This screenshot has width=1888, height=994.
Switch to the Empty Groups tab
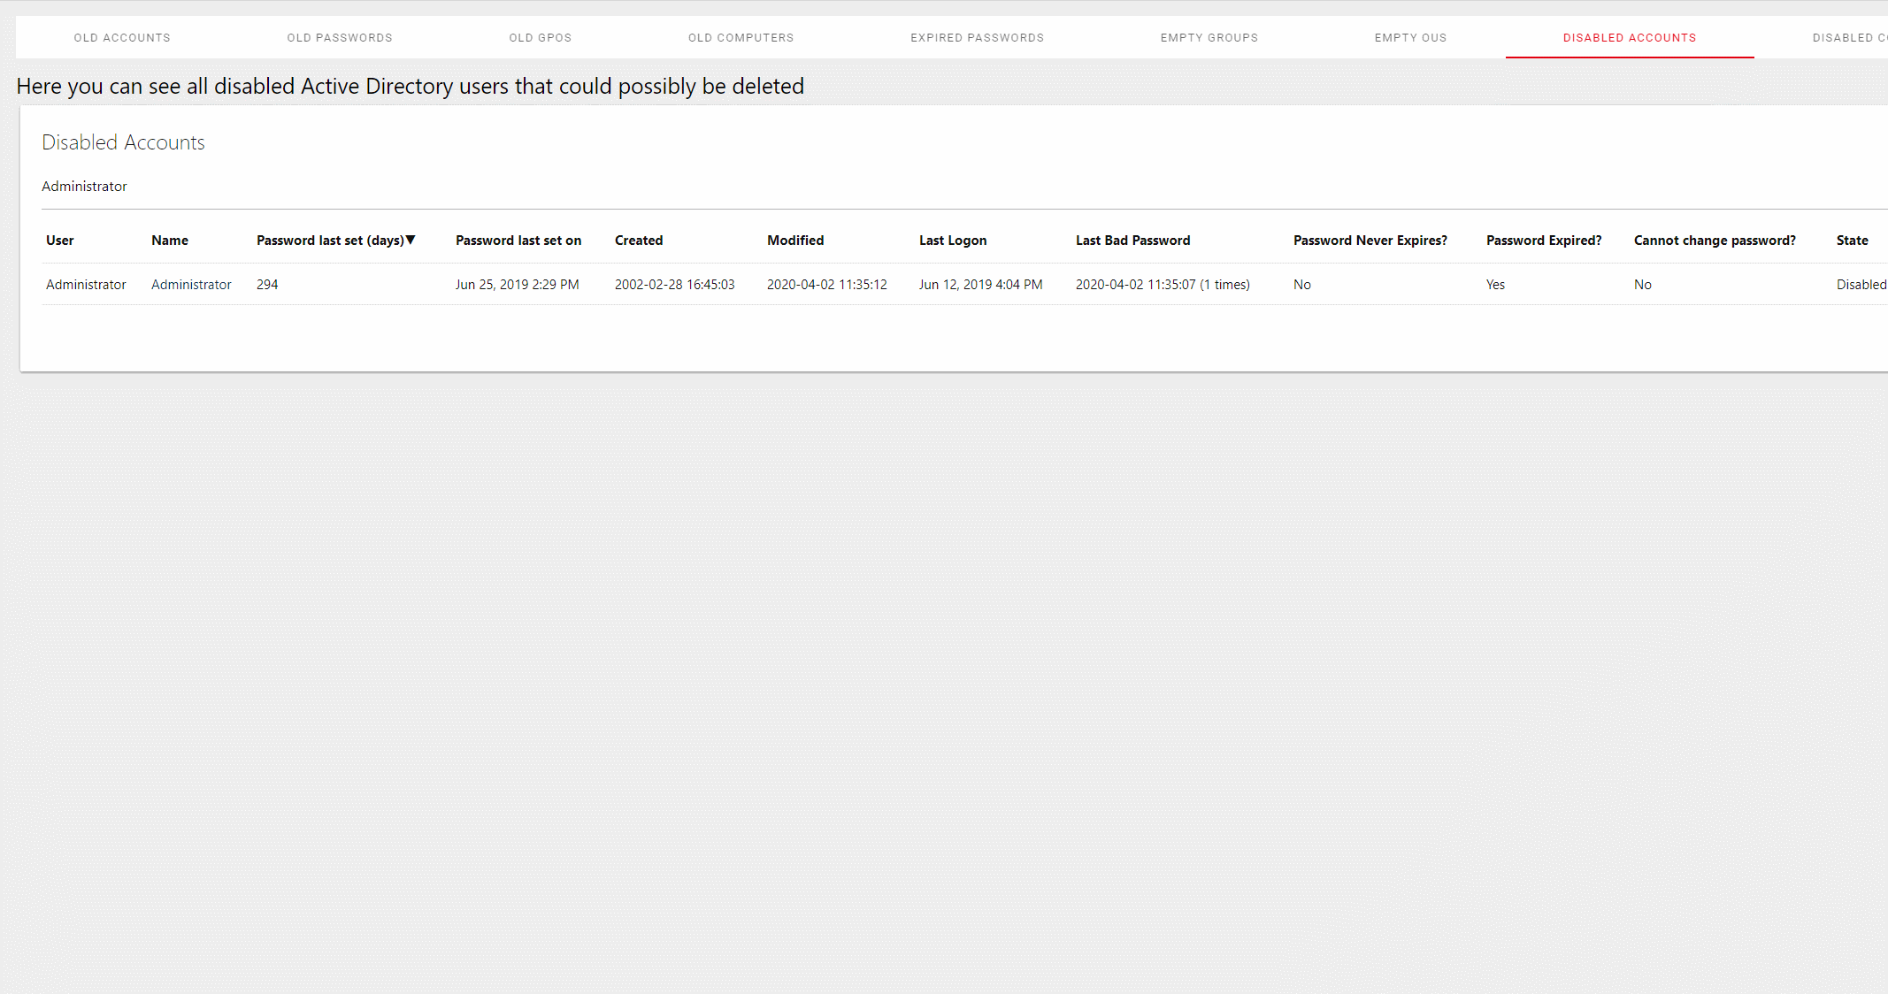point(1209,38)
